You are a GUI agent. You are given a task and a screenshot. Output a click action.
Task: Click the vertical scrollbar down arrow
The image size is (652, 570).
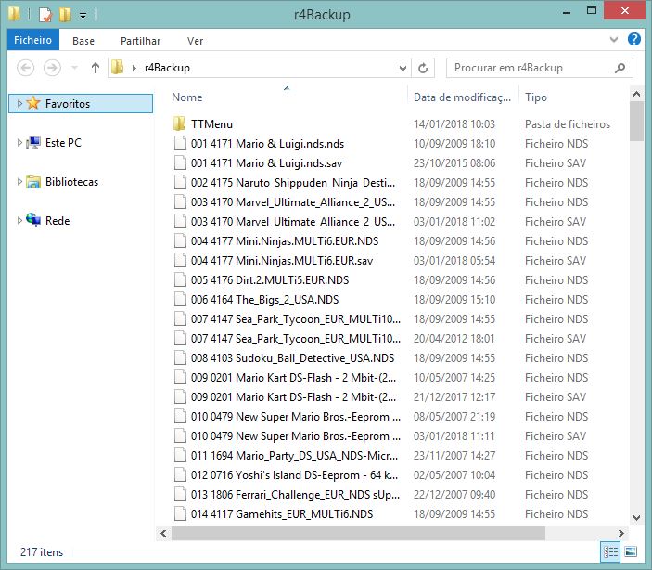(636, 518)
